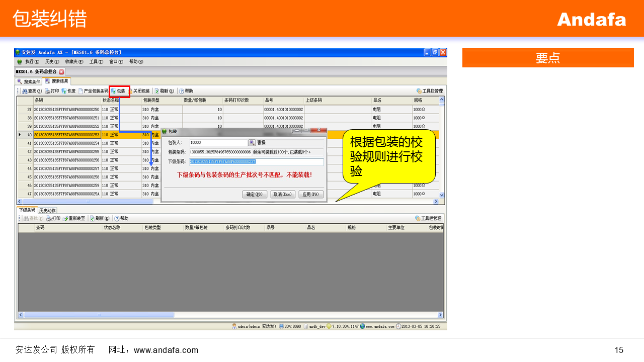Click 包装 (Pack) toolbar icon
644x362 pixels.
point(118,91)
